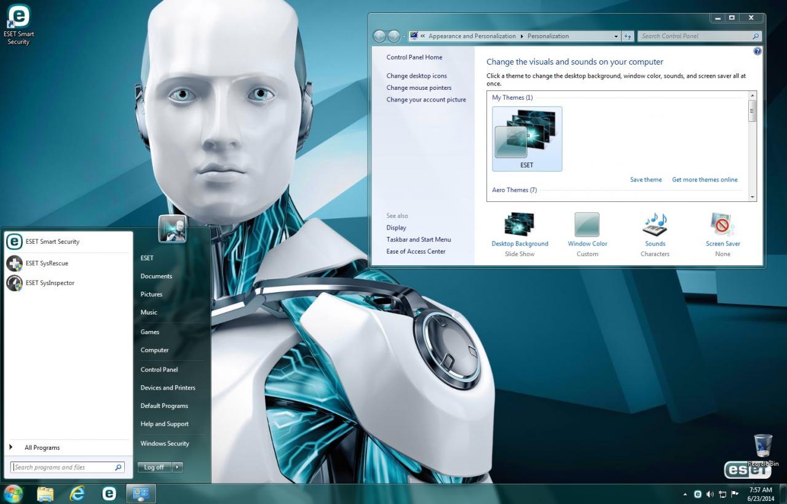Click Appearance and Personalization breadcrumb
The width and height of the screenshot is (787, 504).
point(472,36)
